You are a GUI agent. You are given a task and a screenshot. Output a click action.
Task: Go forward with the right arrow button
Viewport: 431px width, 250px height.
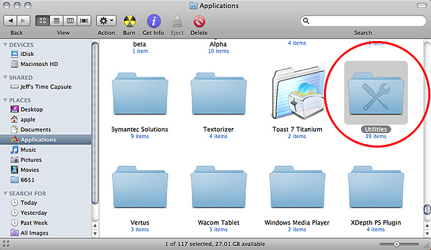[24, 21]
